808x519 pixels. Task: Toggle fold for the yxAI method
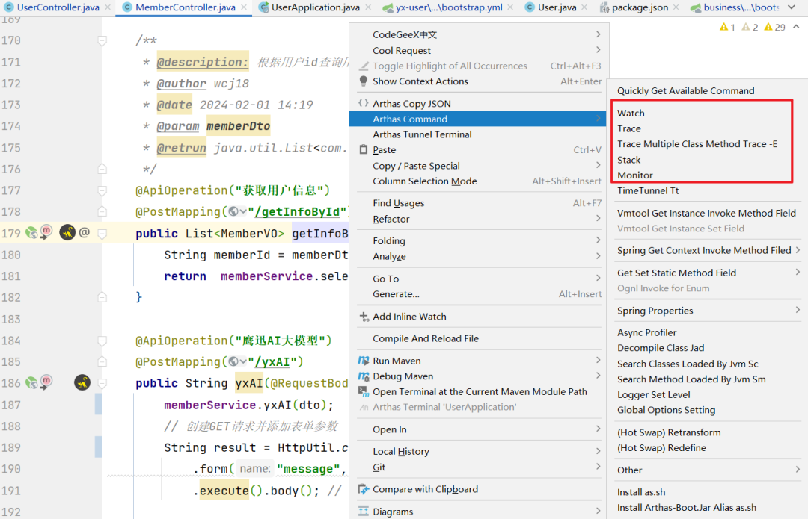pyautogui.click(x=102, y=383)
